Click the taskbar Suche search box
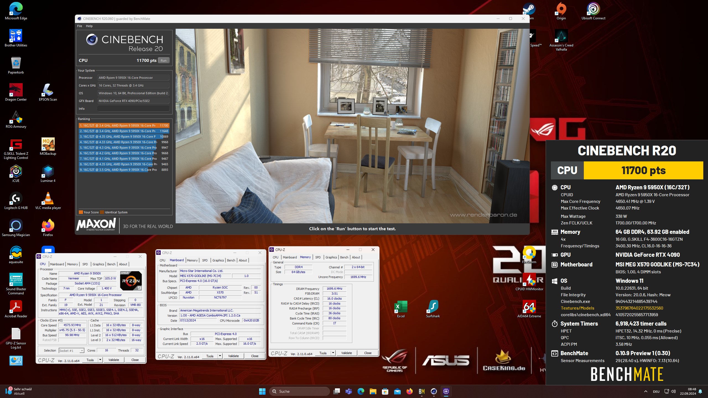 299,391
